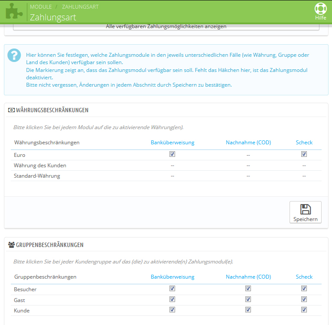Click the group icon beside Gruppenbeschränkungen

pos(11,245)
